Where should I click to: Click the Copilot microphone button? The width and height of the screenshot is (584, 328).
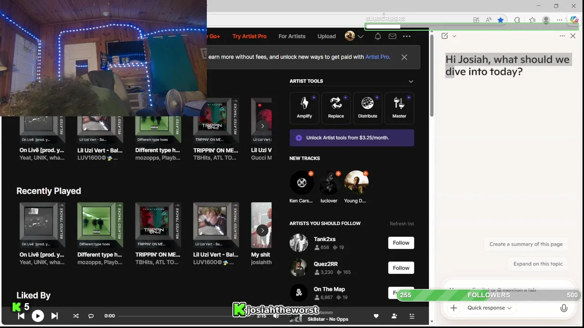pyautogui.click(x=564, y=308)
